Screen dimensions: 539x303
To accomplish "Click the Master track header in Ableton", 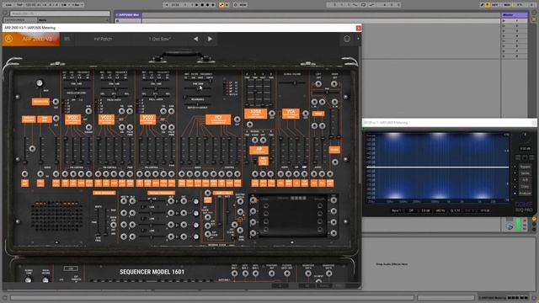I will pos(515,15).
